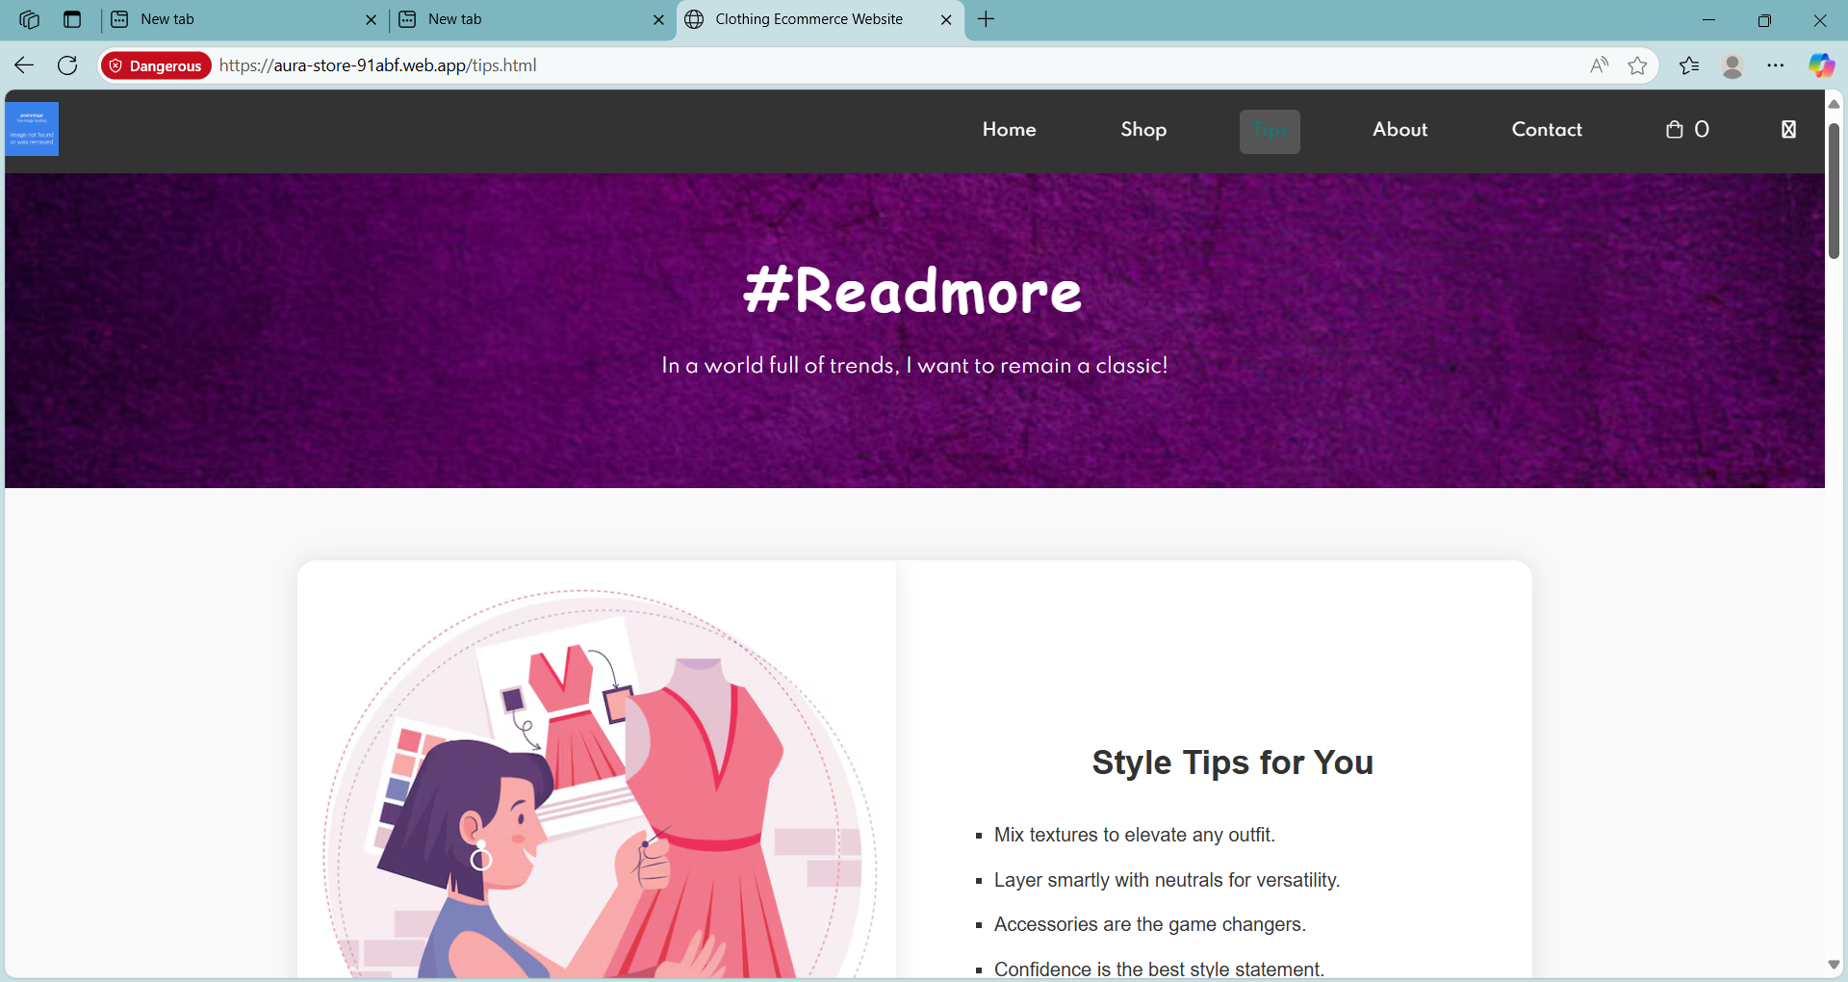Close the second New tab
The image size is (1848, 982).
(x=658, y=19)
